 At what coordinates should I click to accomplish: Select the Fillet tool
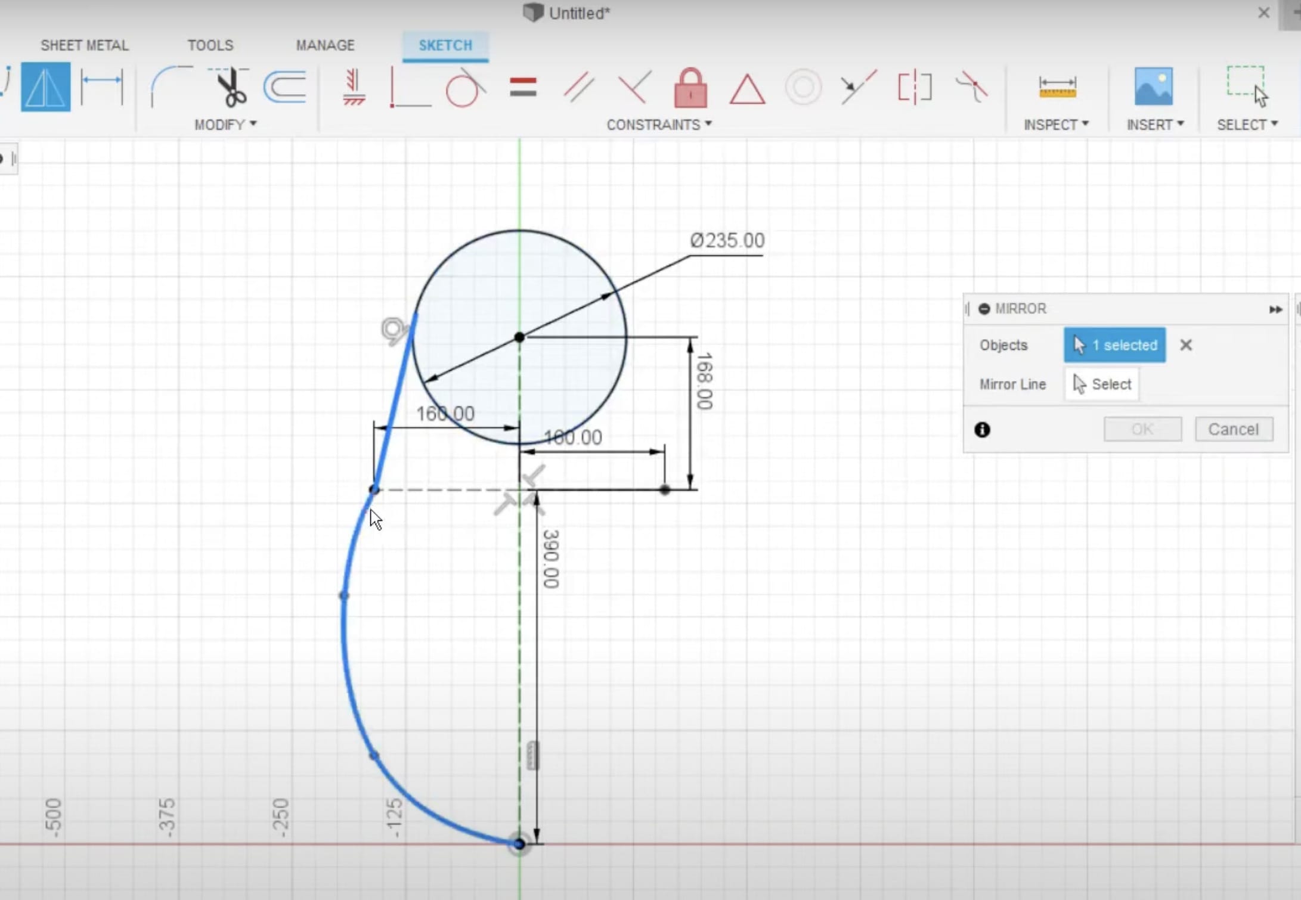tap(171, 87)
